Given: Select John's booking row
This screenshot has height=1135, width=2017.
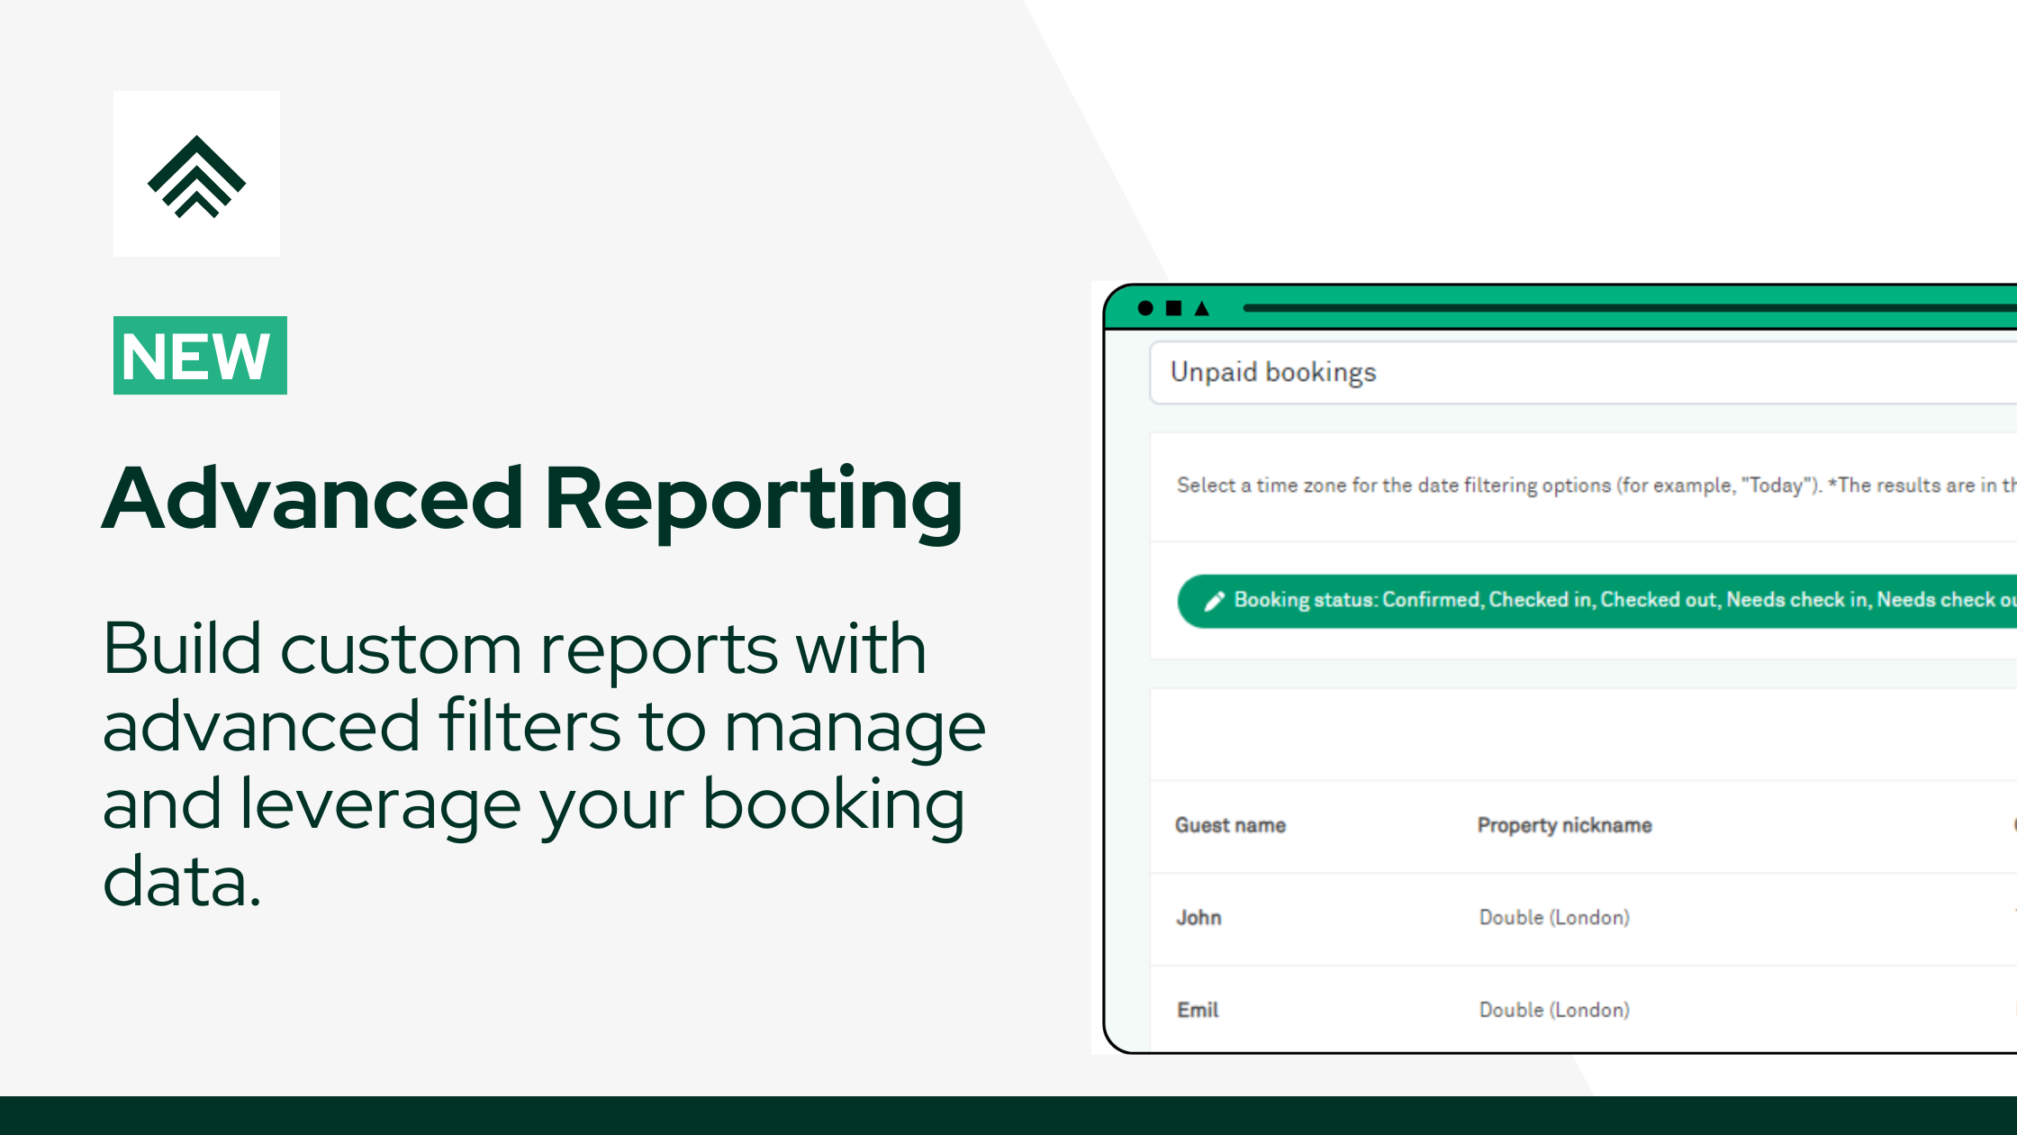Looking at the screenshot, I should (x=1198, y=917).
